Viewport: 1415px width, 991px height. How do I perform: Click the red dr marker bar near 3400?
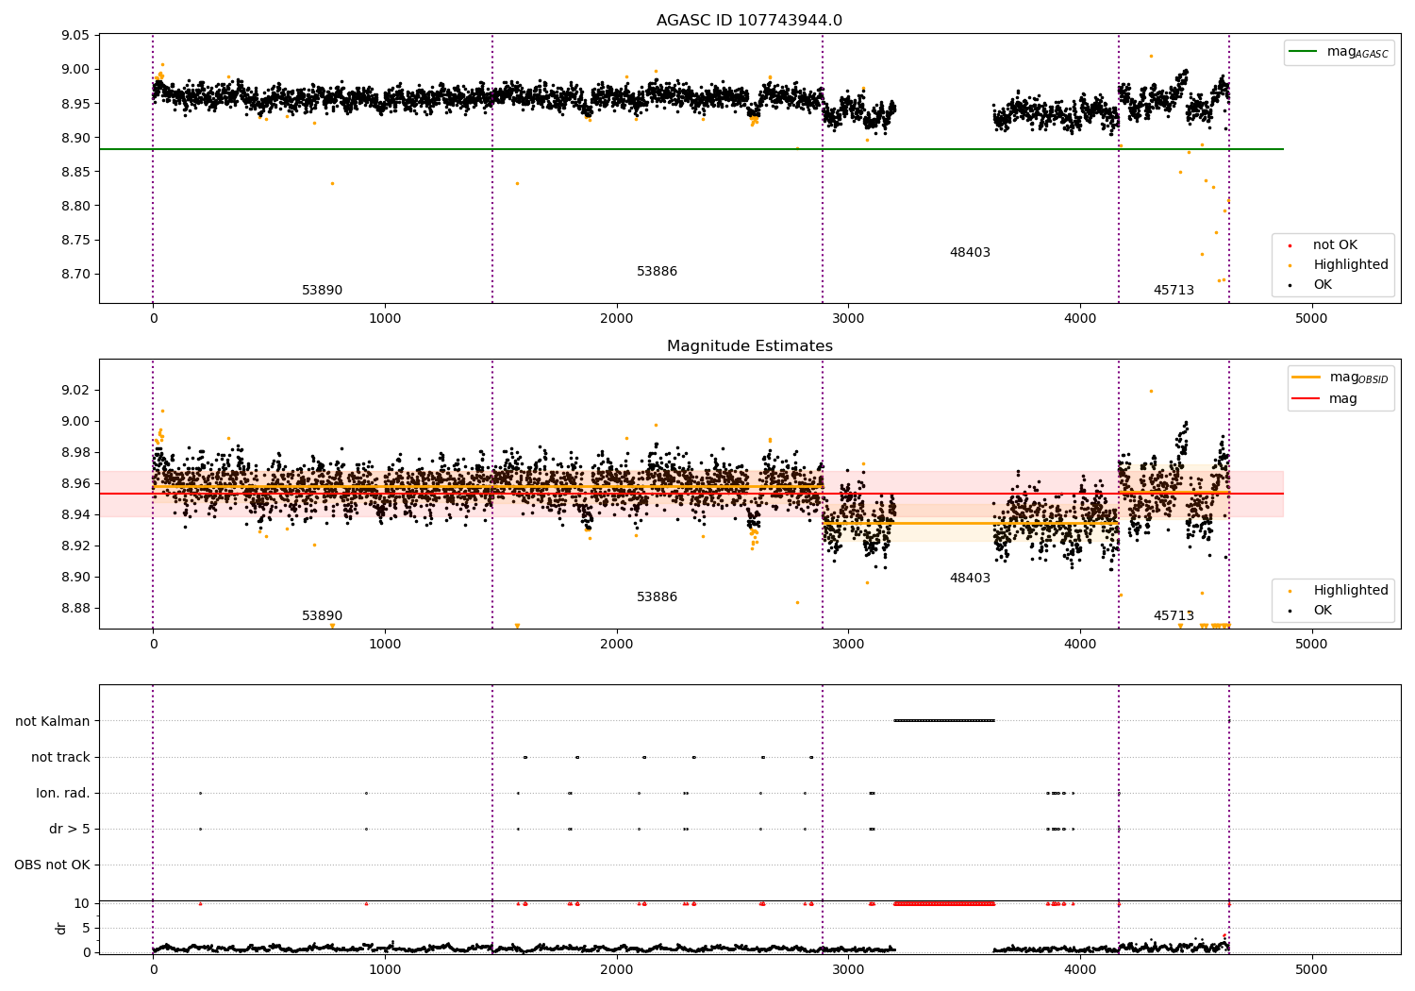coord(944,903)
